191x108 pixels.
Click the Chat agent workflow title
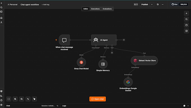tap(30, 4)
